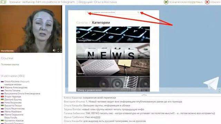Click the ТЕХНИЧЕСКАЯ ПОДДЕРЖКА text button
This screenshot has height=124, width=221.
pos(186,2)
